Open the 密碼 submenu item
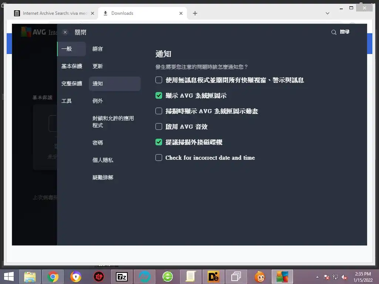 pos(115,143)
